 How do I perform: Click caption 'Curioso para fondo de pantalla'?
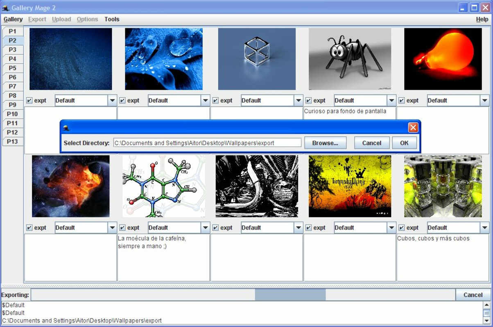coord(345,111)
